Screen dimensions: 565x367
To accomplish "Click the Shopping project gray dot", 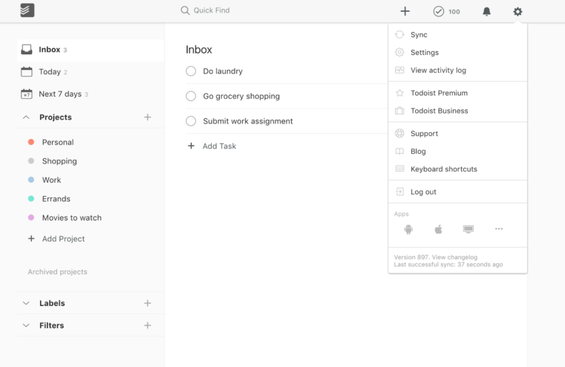I will click(31, 160).
